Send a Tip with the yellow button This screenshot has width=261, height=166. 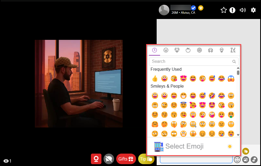coord(146,159)
